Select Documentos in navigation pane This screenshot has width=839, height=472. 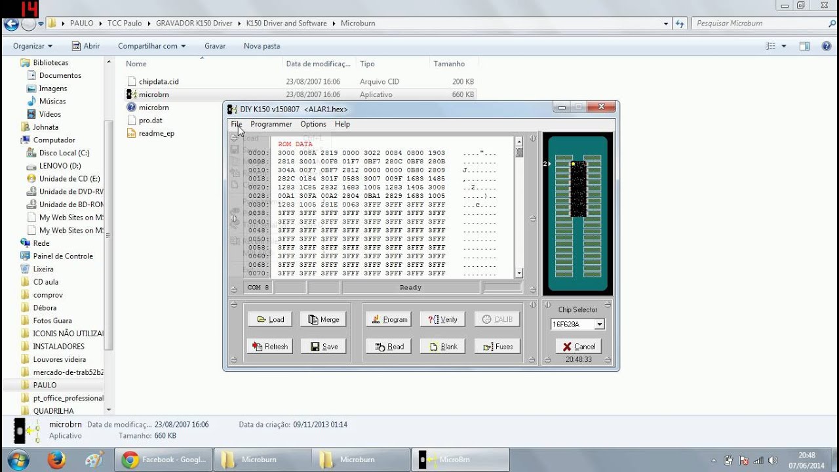point(60,75)
